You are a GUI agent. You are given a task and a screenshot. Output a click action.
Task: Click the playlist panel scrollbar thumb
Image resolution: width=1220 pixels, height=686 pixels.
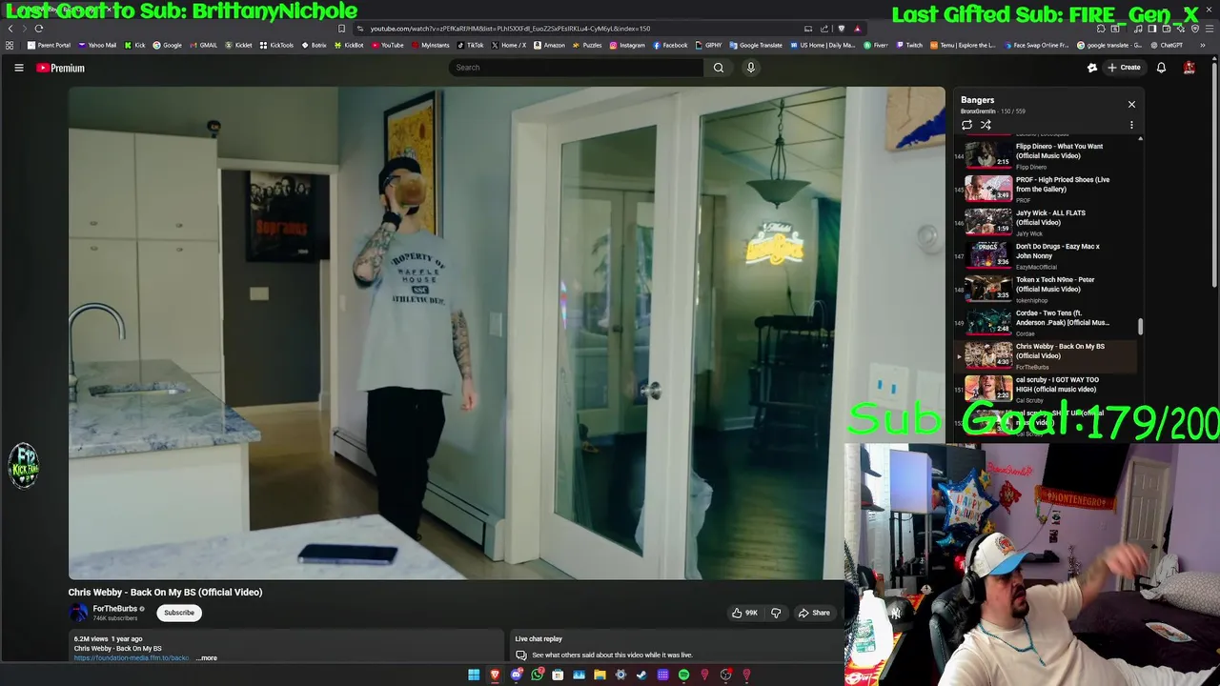coord(1140,327)
